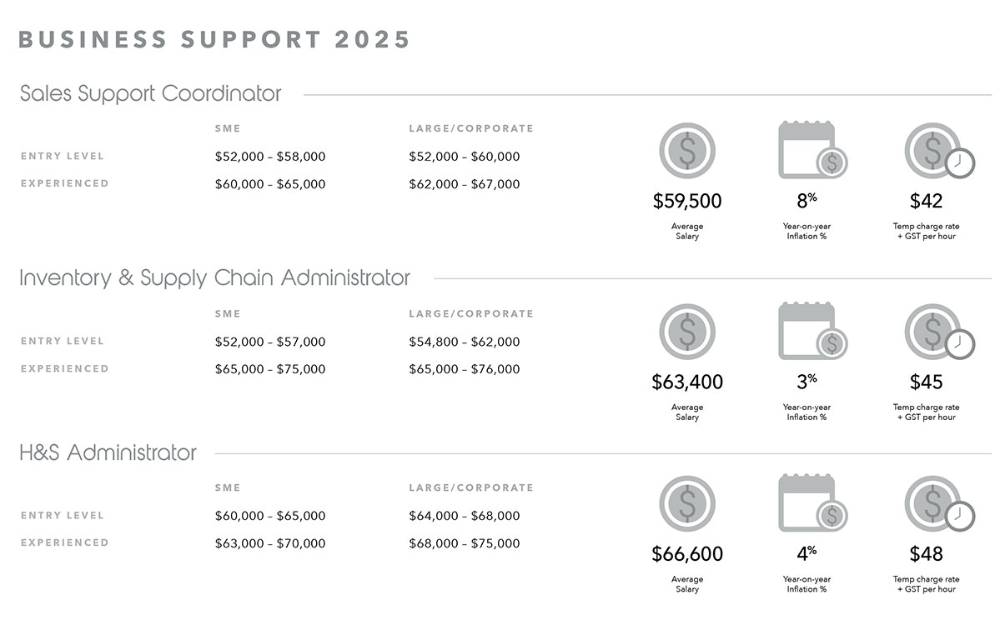Click Inventory & Supply Chain temp rate clock icon
The height and width of the screenshot is (625, 1000).
[936, 332]
